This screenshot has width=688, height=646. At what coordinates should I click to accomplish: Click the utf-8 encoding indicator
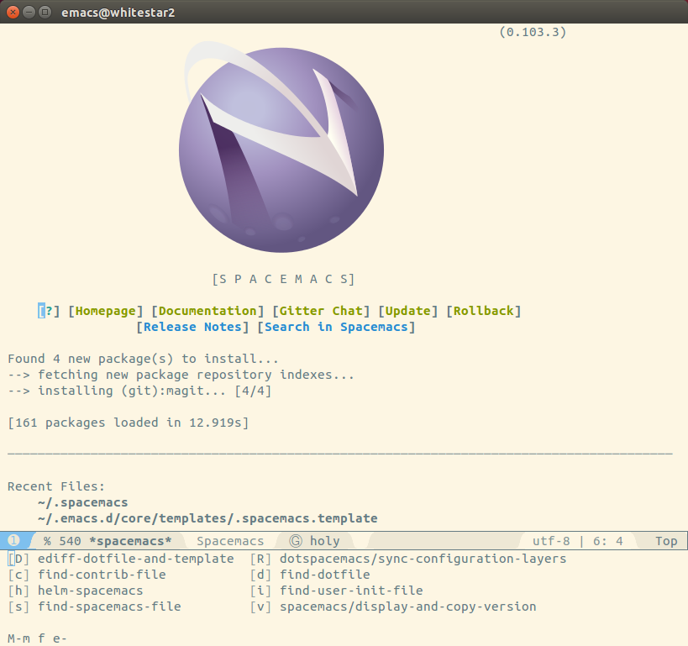click(x=551, y=541)
